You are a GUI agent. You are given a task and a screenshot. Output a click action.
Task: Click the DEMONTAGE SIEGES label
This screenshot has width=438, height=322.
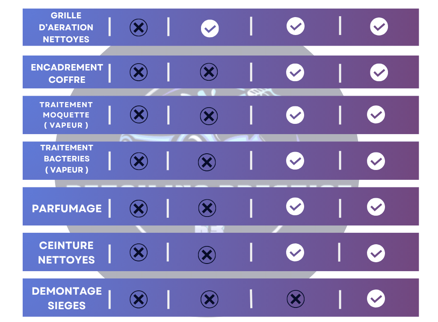point(67,299)
